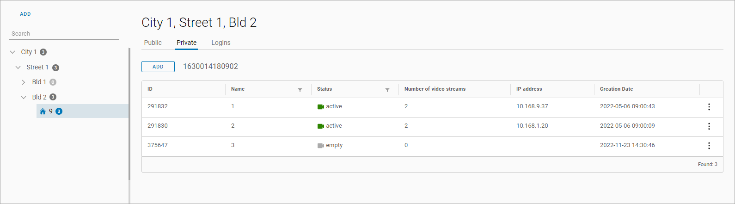Open the three-dot menu for camera 375647
This screenshot has width=735, height=204.
tap(709, 146)
